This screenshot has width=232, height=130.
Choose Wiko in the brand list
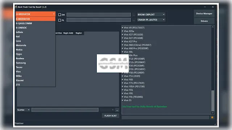point(36,76)
